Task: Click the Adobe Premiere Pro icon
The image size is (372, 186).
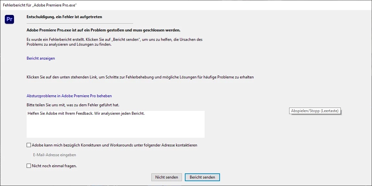Action: [x=9, y=19]
